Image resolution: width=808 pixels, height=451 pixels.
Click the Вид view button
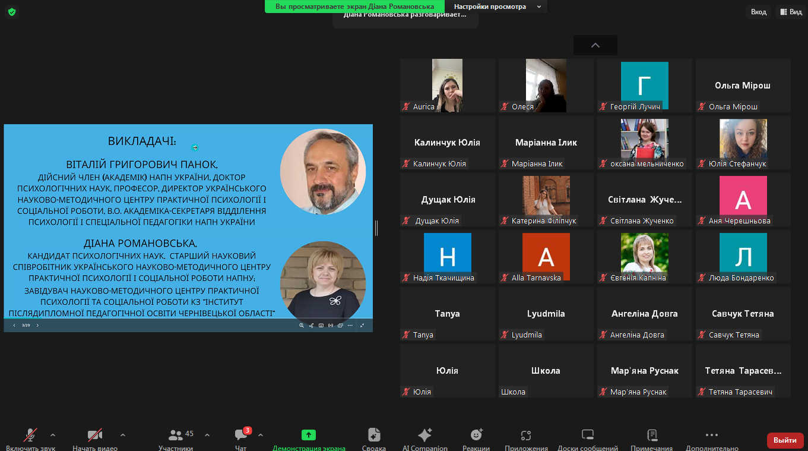(791, 12)
